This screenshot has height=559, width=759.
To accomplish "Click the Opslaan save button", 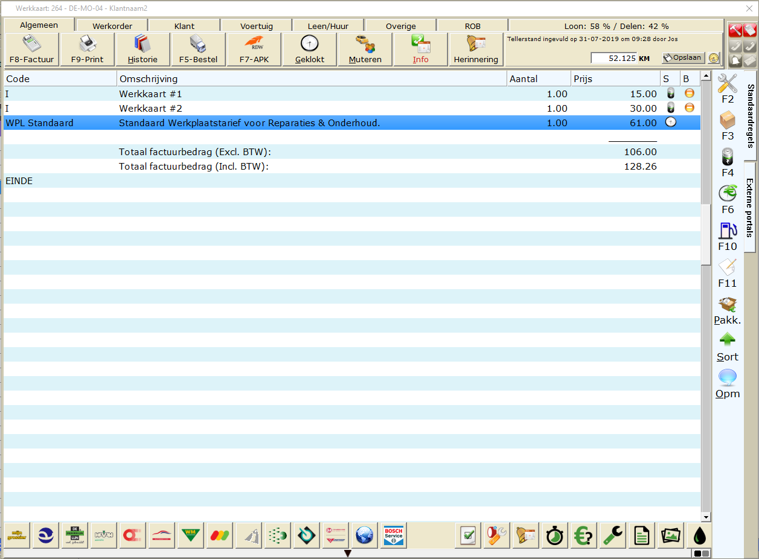I will 684,58.
